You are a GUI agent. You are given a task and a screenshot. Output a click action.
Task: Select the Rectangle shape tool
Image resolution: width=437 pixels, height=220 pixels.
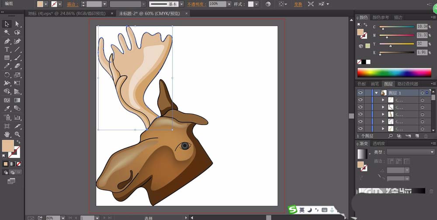coord(7,58)
